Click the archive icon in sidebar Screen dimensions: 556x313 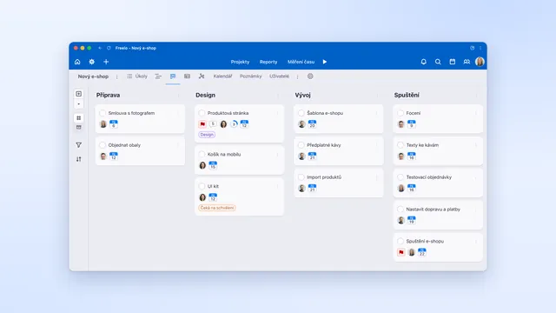point(79,127)
